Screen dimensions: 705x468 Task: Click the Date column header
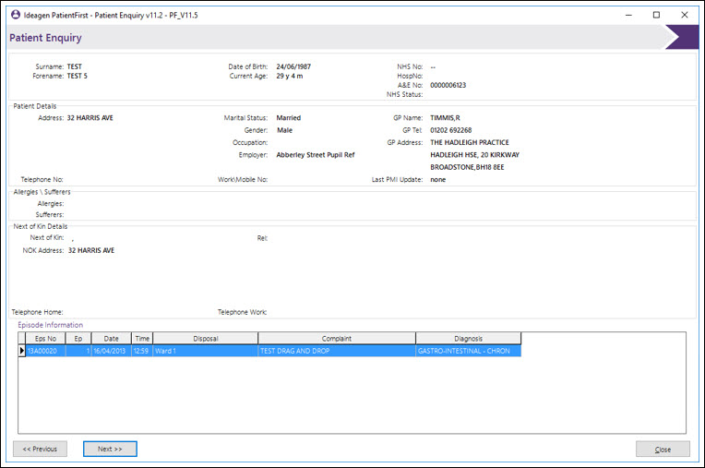[111, 339]
